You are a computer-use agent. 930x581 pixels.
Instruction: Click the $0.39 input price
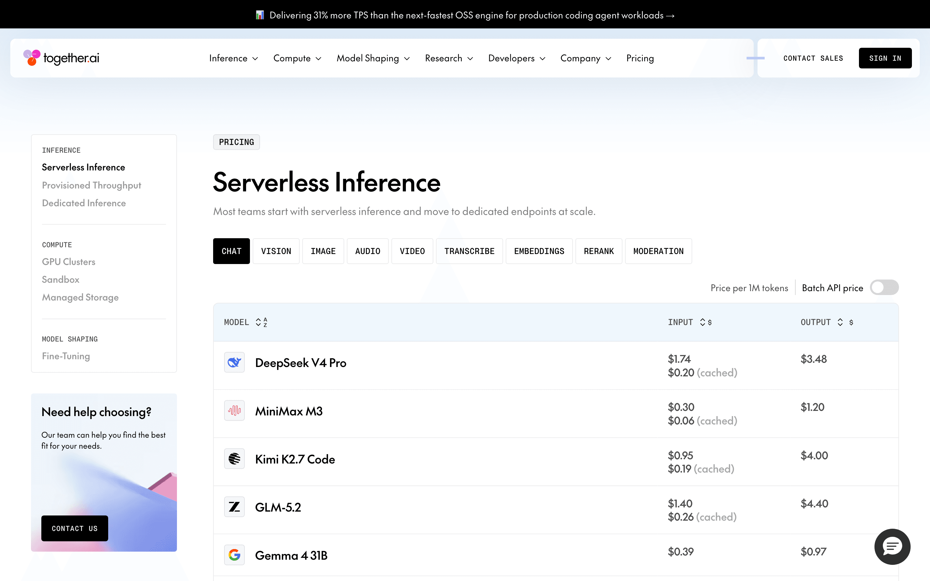click(681, 551)
